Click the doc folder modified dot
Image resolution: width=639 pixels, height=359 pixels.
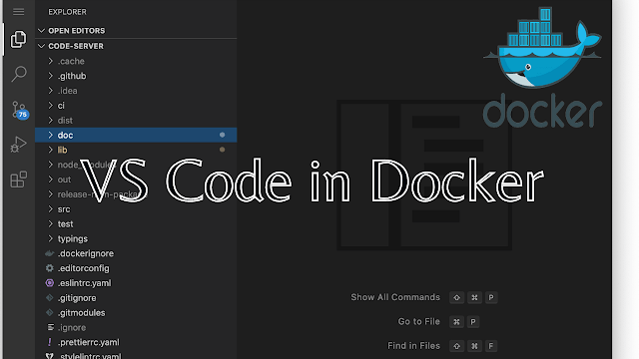[222, 135]
